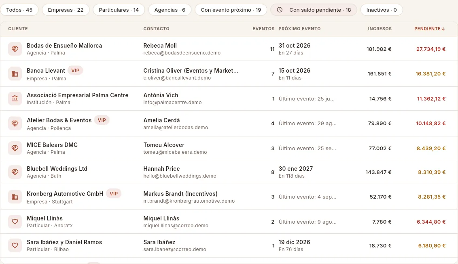The height and width of the screenshot is (264, 458).
Task: Click email hello@bluebellweddings.demo
Action: pos(180,176)
